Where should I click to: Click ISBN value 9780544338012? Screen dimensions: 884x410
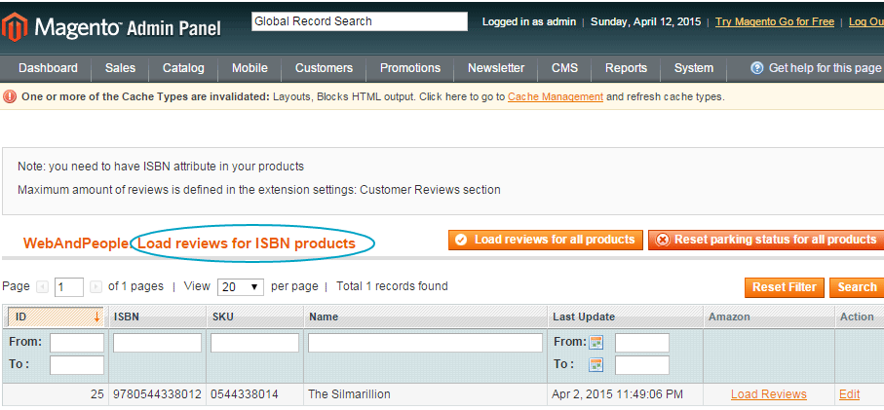pyautogui.click(x=157, y=394)
